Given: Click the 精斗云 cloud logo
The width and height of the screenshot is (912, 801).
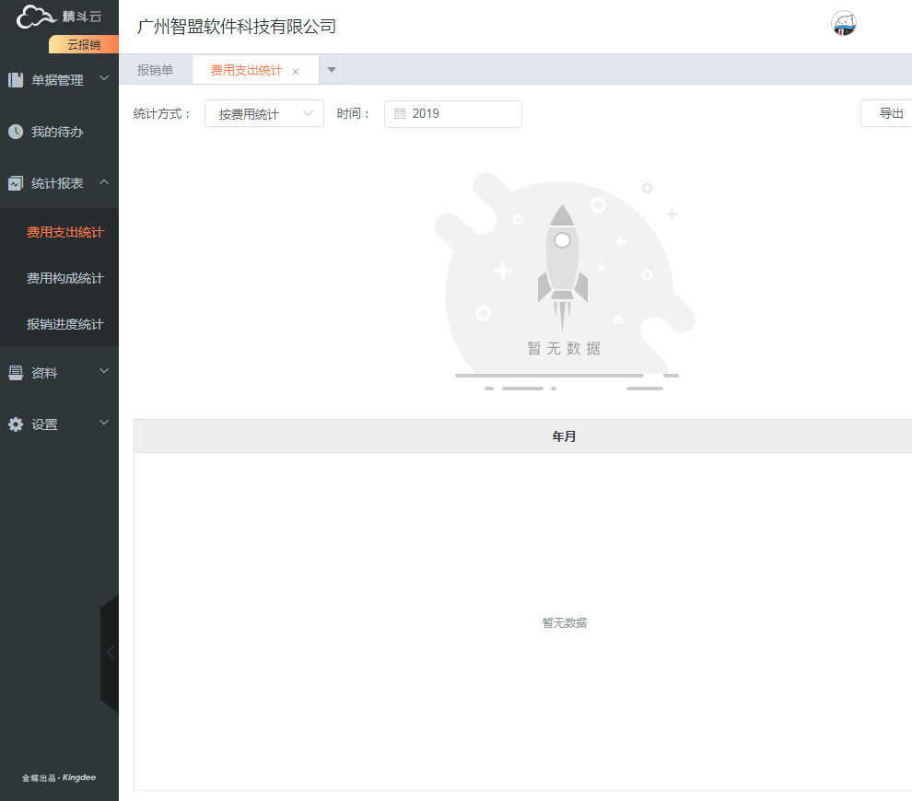Looking at the screenshot, I should [36, 17].
